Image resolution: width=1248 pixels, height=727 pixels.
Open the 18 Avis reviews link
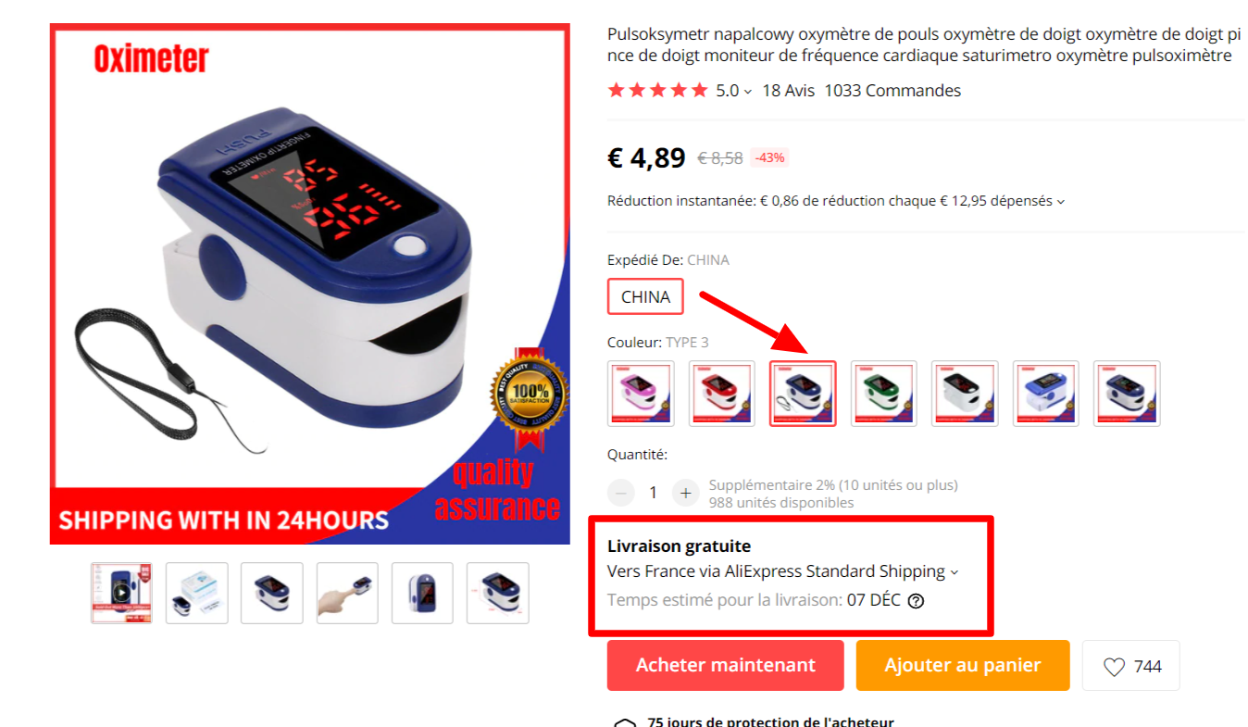[x=788, y=91]
